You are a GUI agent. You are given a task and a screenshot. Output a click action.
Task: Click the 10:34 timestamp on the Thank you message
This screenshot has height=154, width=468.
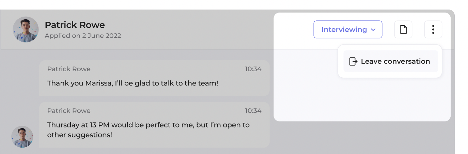click(x=253, y=69)
